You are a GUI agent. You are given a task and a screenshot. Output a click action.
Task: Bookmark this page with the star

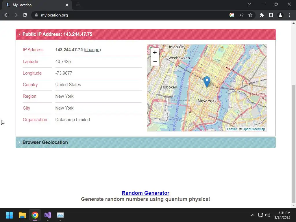250,15
